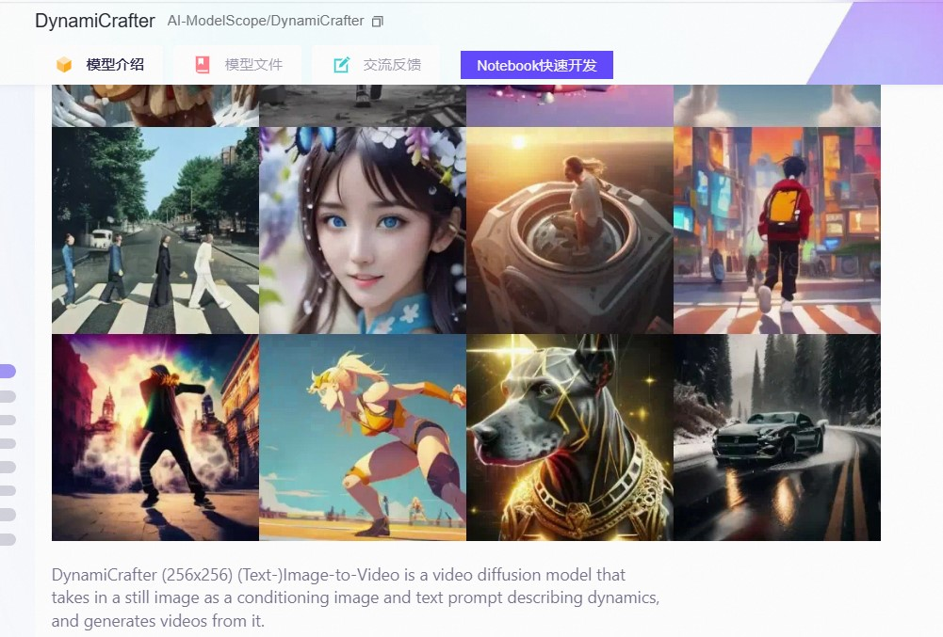Jump to the second sidebar section marker
This screenshot has width=943, height=637.
8,396
